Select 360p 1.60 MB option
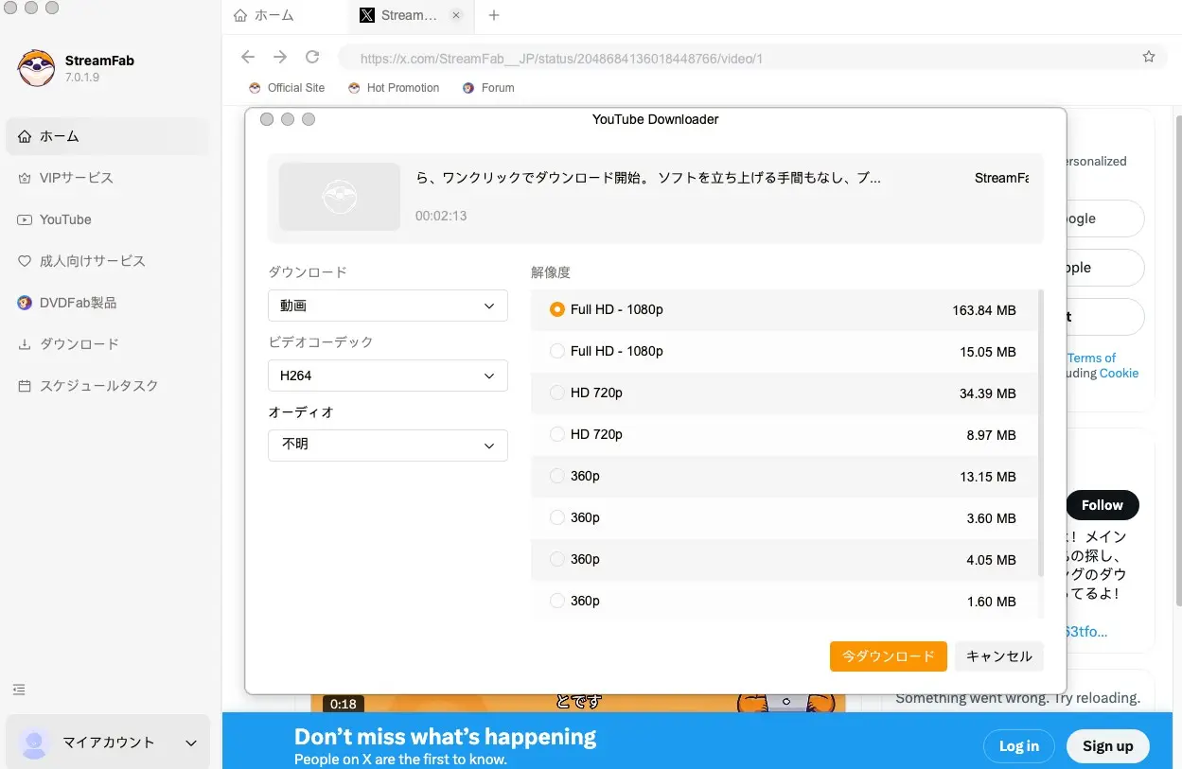Viewport: 1182px width, 769px height. (x=784, y=601)
